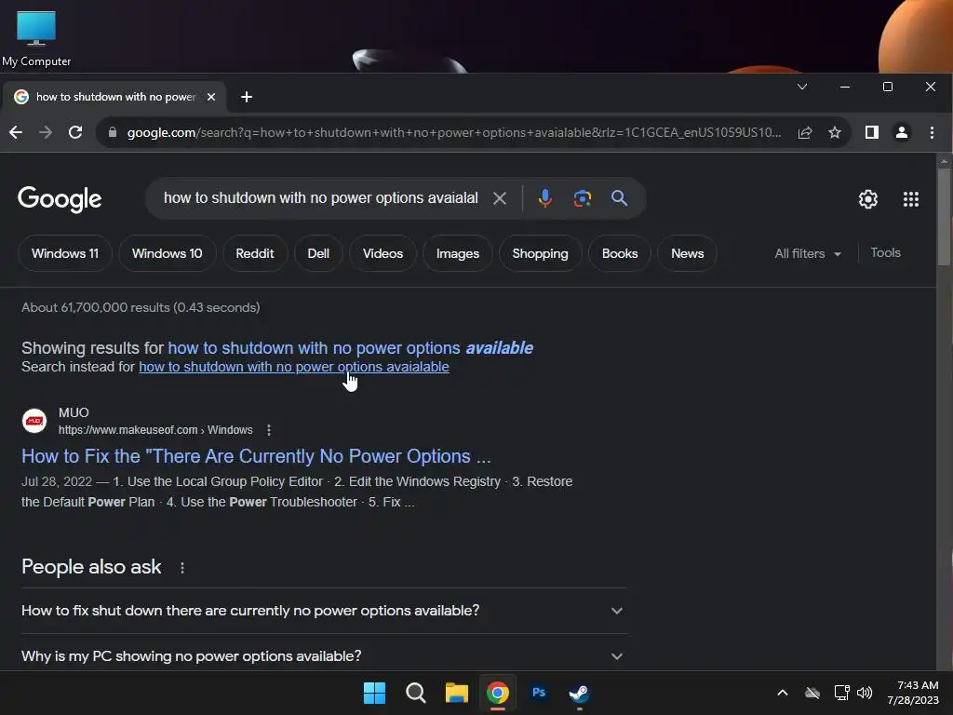The image size is (953, 715).
Task: Search instead for the 'avaialable' spelling
Action: coord(294,367)
